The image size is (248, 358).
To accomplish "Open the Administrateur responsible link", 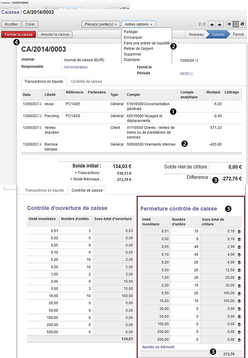I will click(76, 67).
